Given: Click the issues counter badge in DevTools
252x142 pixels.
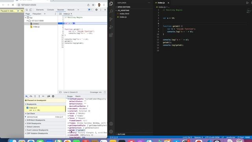Looking at the screenshot, I should coord(90,10).
